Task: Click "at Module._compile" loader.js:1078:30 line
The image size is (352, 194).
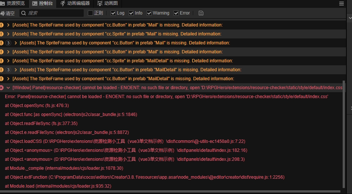Action: [64, 168]
